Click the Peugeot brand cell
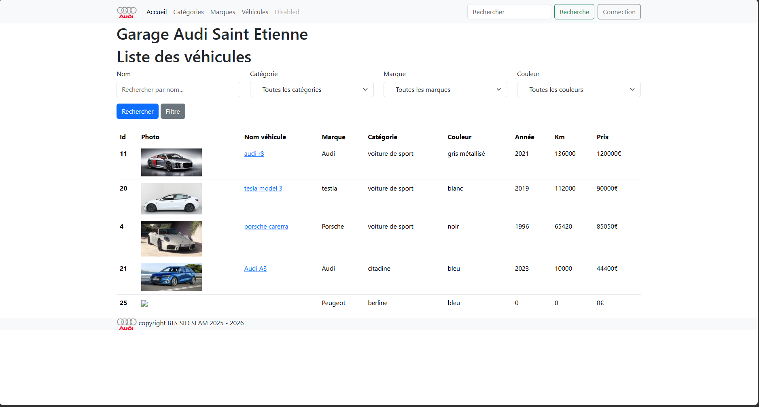759x407 pixels. 334,303
